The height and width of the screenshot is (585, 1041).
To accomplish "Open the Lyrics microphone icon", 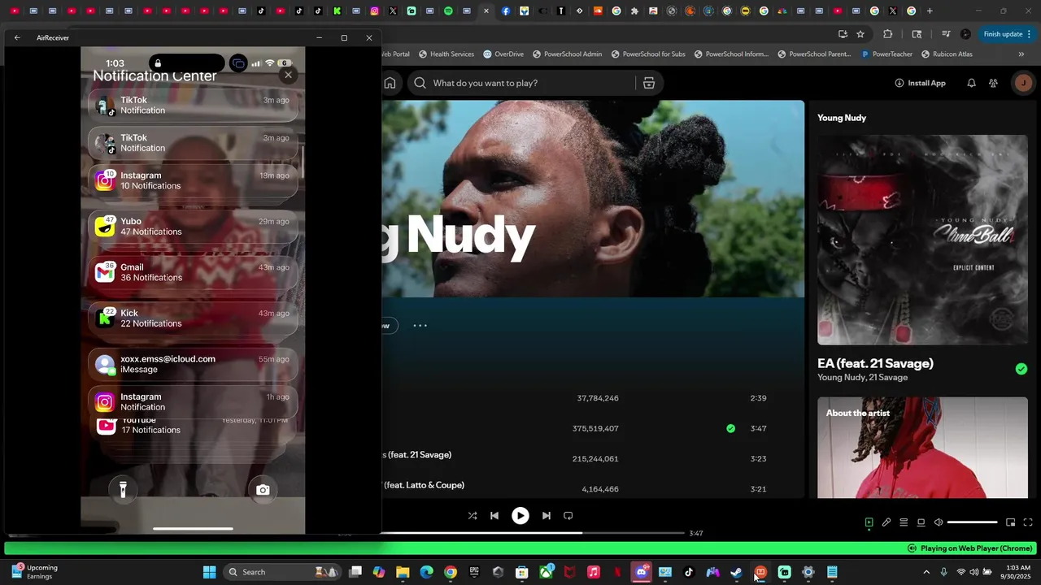I will tap(886, 522).
